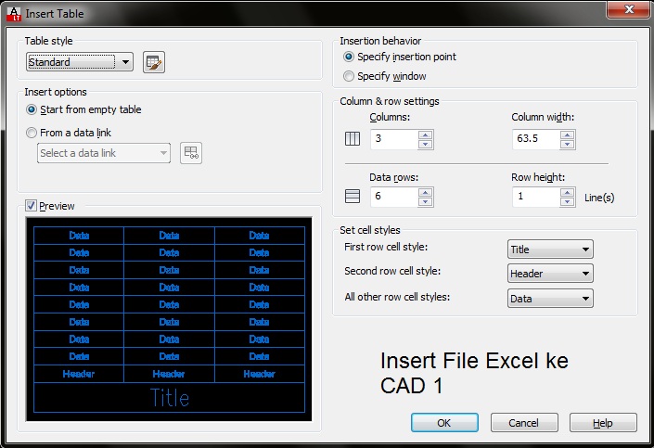Increase the Columns count
This screenshot has width=654, height=448.
[426, 134]
